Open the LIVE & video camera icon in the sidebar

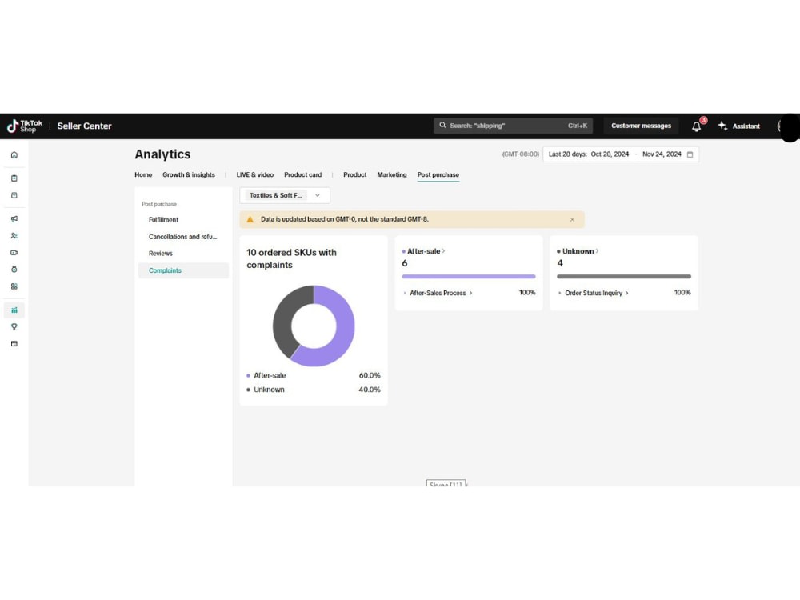click(14, 253)
